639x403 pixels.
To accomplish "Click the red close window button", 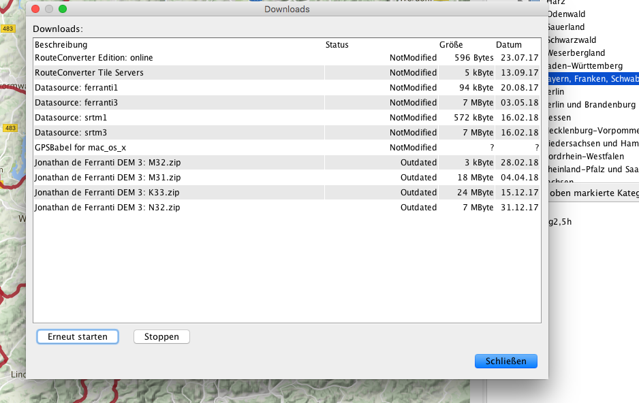I will pos(35,10).
